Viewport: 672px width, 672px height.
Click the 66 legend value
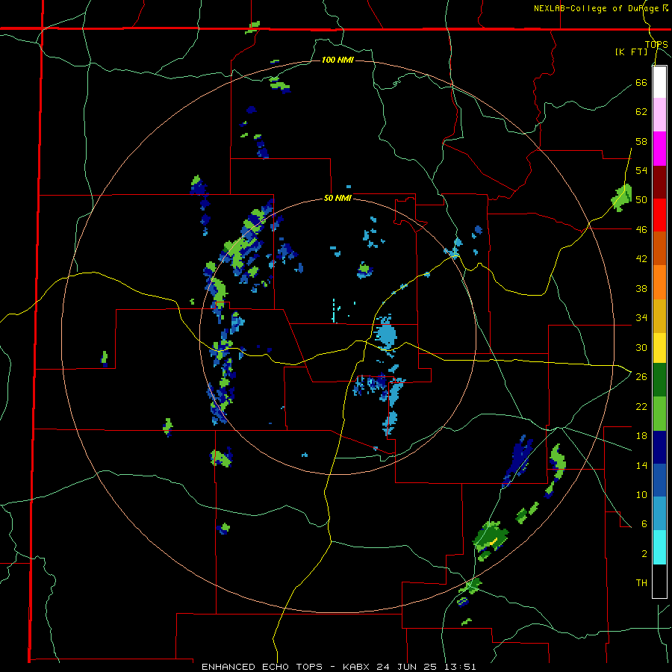[x=641, y=82]
